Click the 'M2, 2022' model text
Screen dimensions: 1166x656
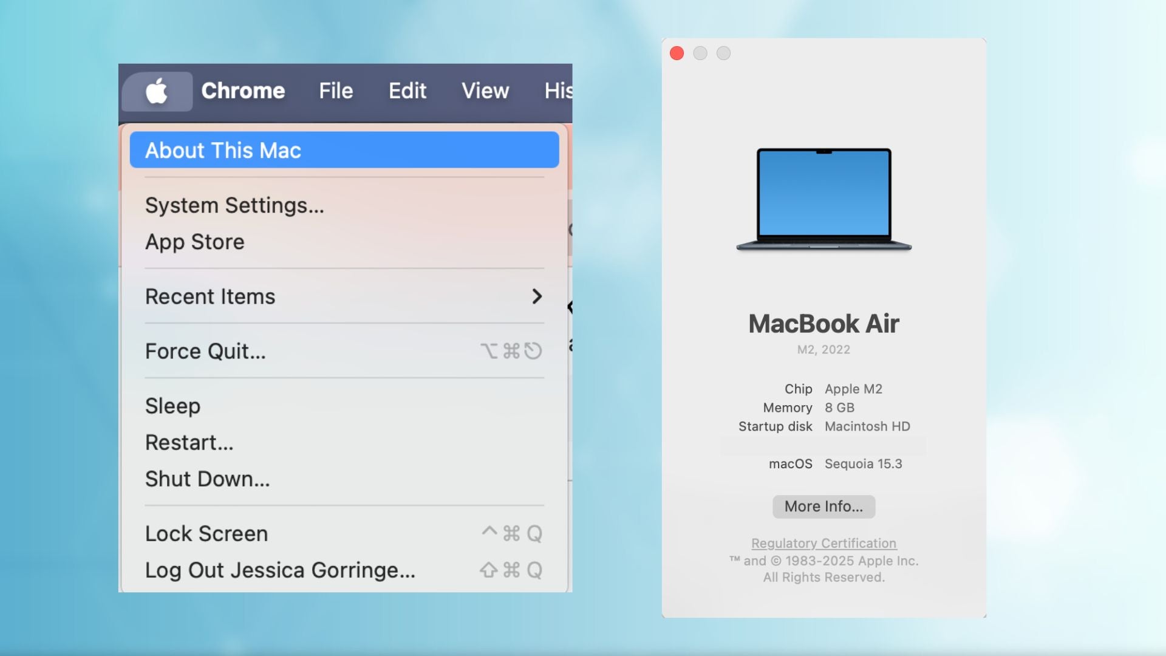click(x=823, y=350)
